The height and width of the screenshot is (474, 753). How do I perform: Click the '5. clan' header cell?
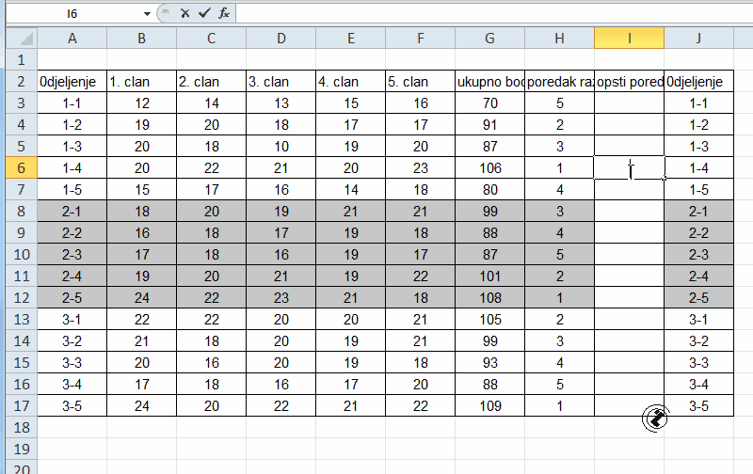pyautogui.click(x=420, y=82)
